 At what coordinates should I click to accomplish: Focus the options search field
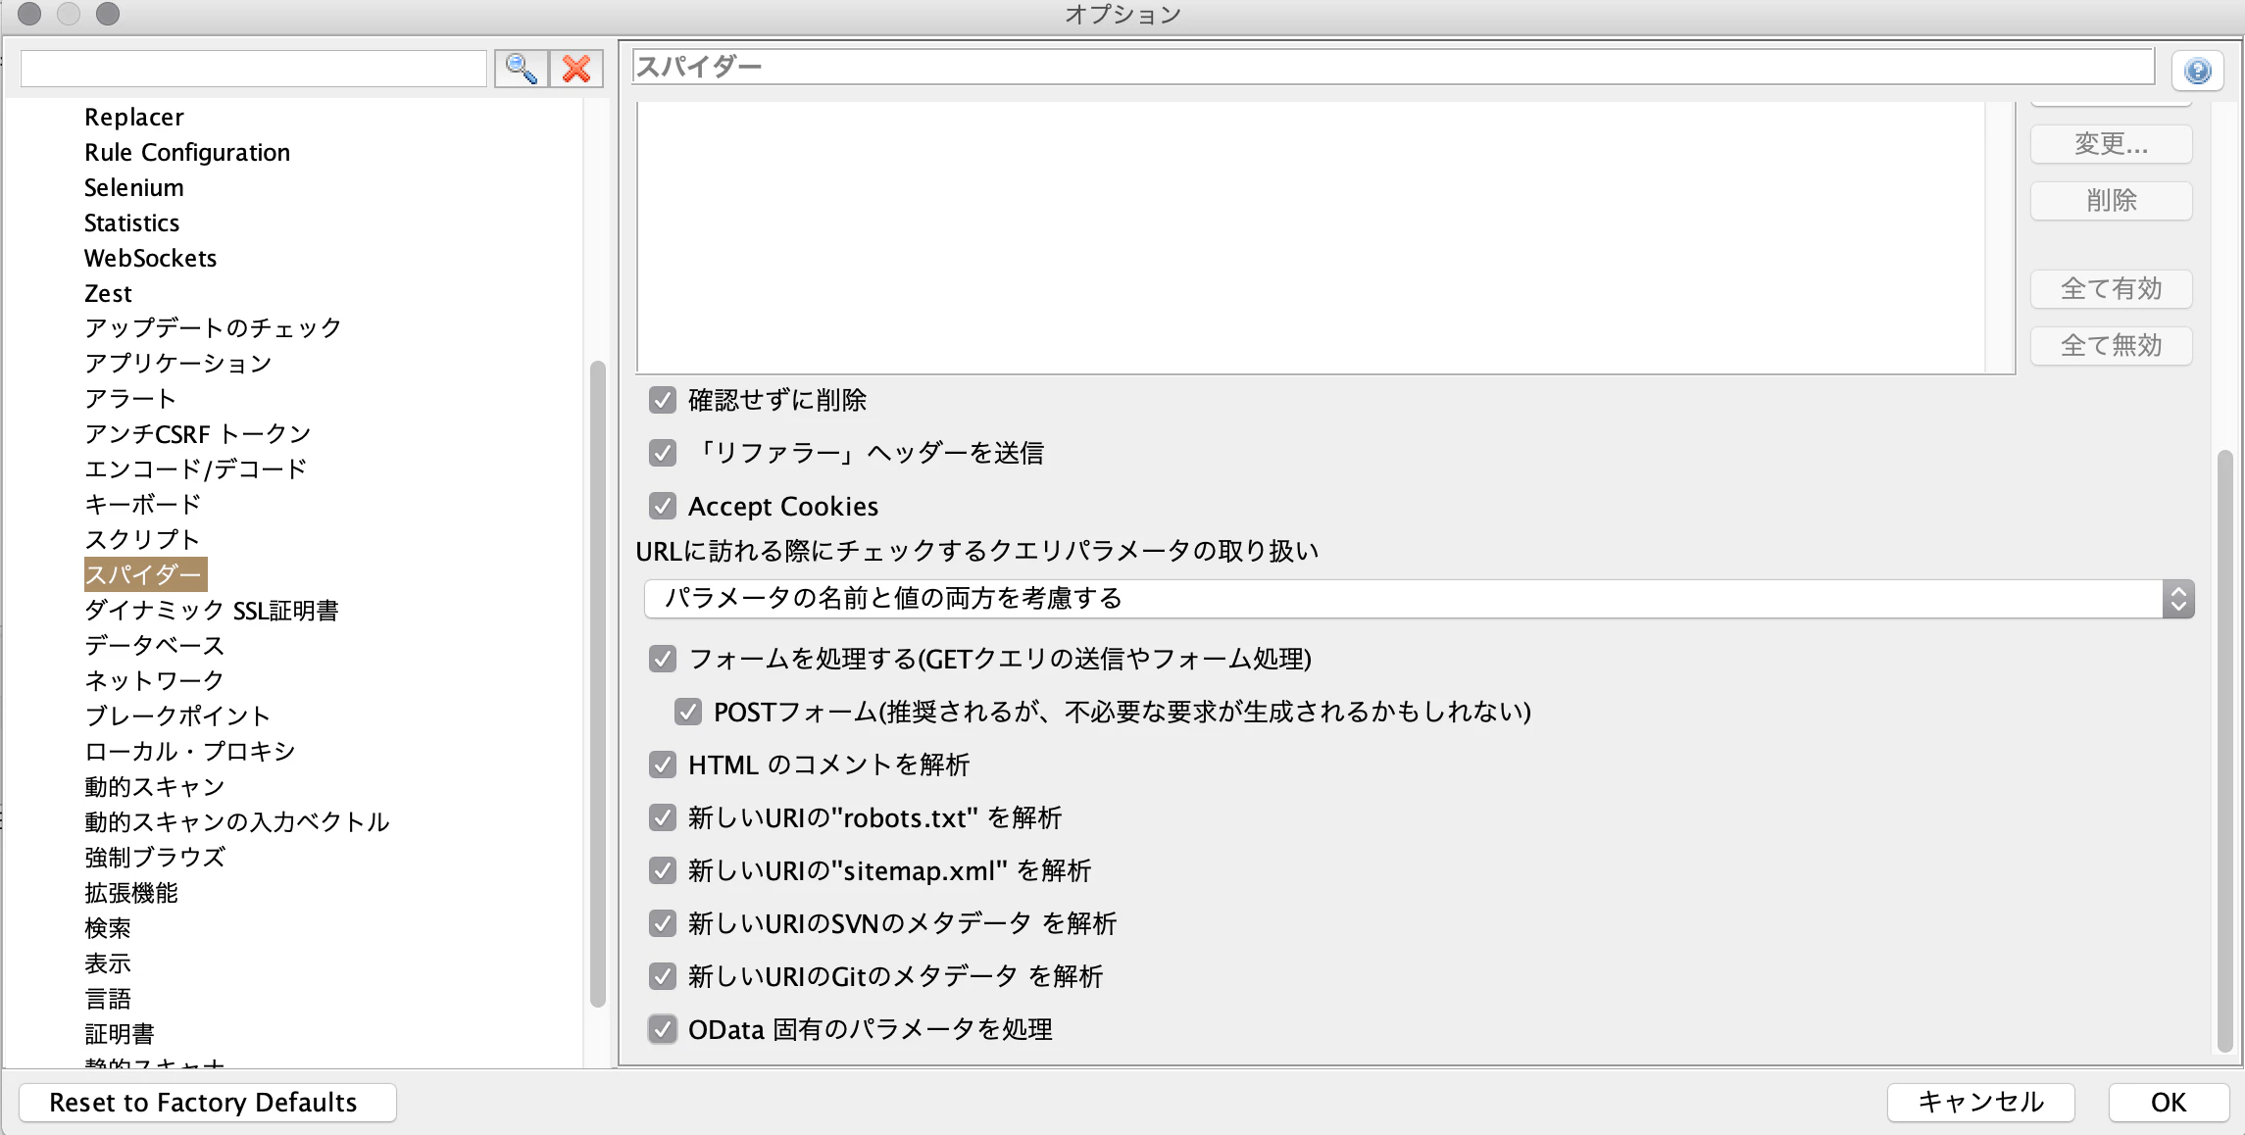point(254,69)
